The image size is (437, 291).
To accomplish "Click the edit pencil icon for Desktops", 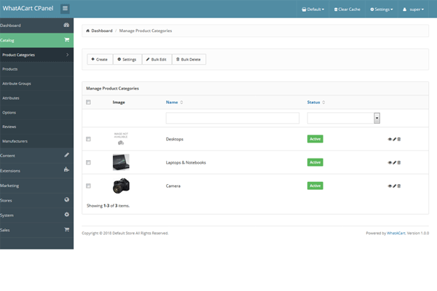I will [x=395, y=139].
